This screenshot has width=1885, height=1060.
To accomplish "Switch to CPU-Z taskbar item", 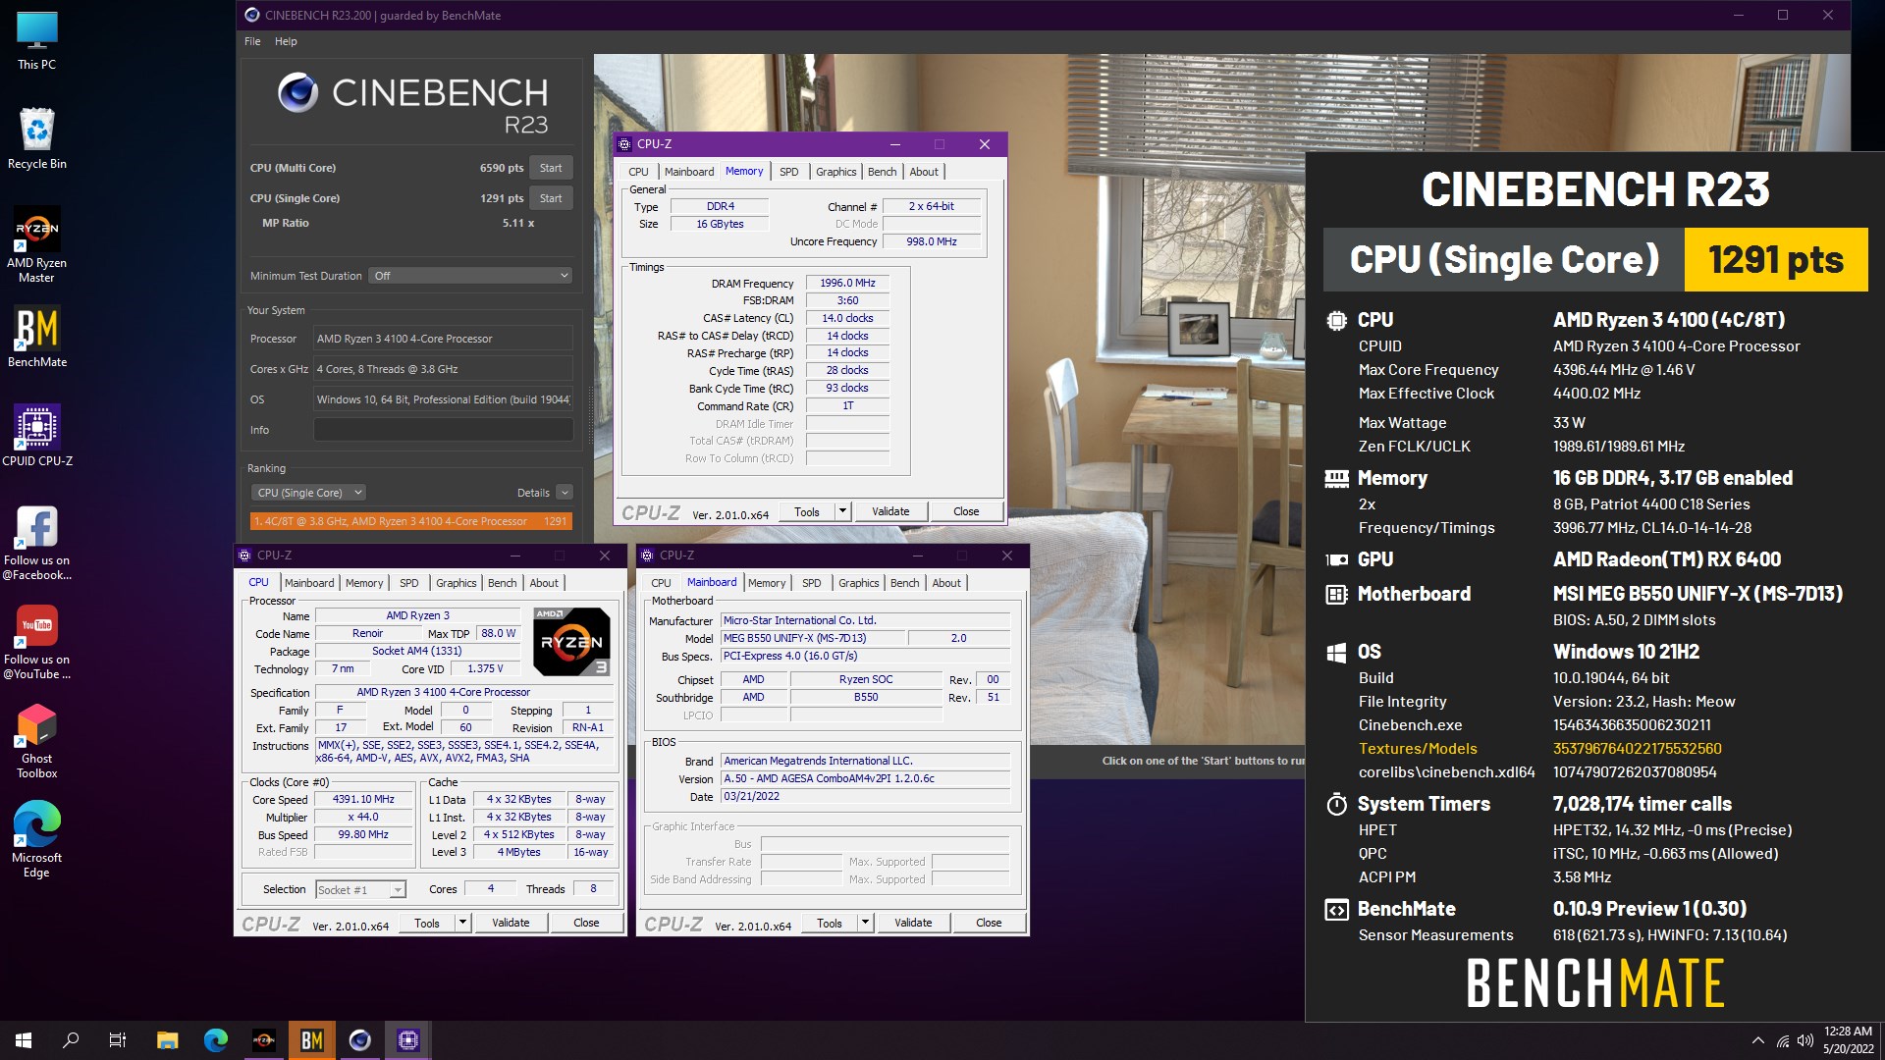I will coord(408,1040).
